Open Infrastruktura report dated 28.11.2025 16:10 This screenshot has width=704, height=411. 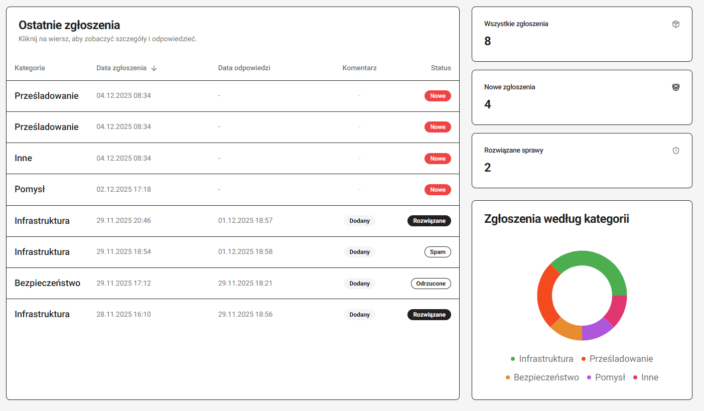click(233, 315)
